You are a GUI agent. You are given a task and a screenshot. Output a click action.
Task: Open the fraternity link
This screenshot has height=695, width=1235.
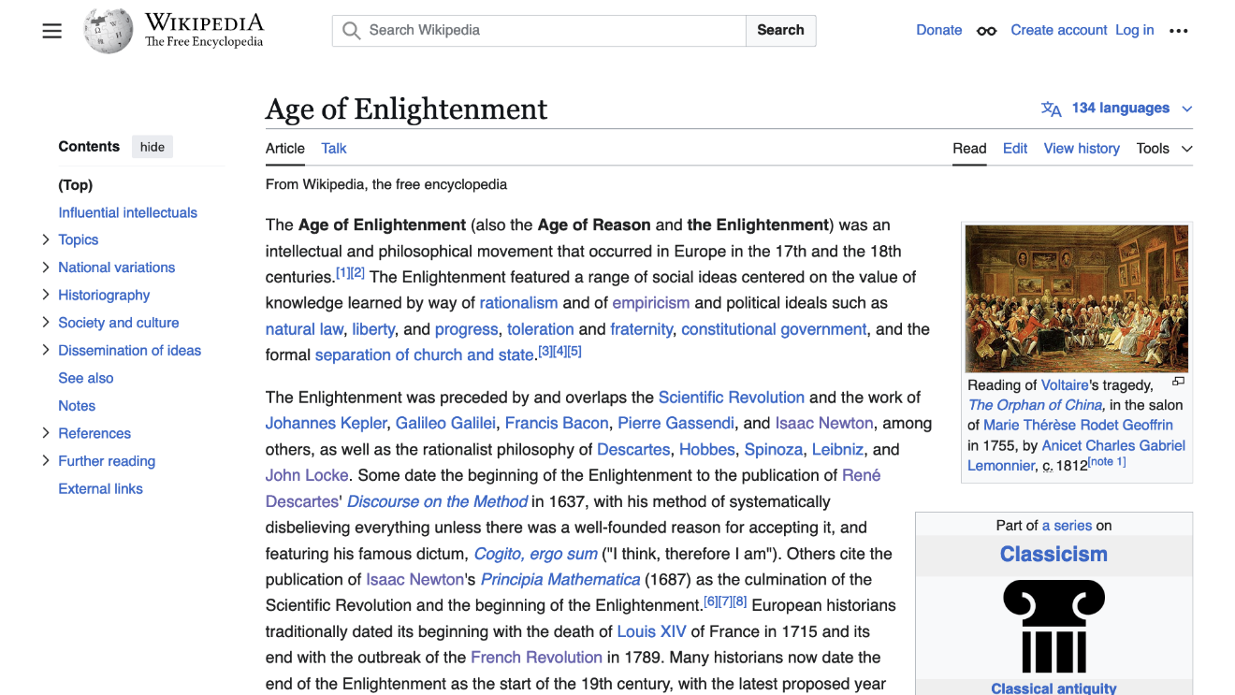[641, 329]
